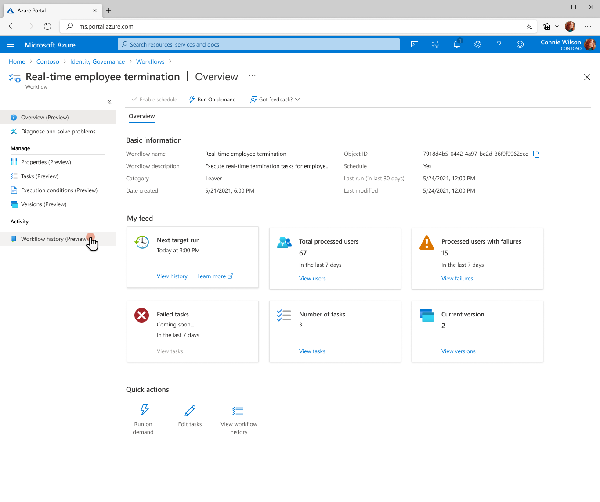This screenshot has height=502, width=600.
Task: Click the View versions link
Action: 459,351
